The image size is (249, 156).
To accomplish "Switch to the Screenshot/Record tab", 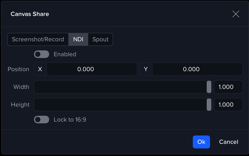I will 38,40.
